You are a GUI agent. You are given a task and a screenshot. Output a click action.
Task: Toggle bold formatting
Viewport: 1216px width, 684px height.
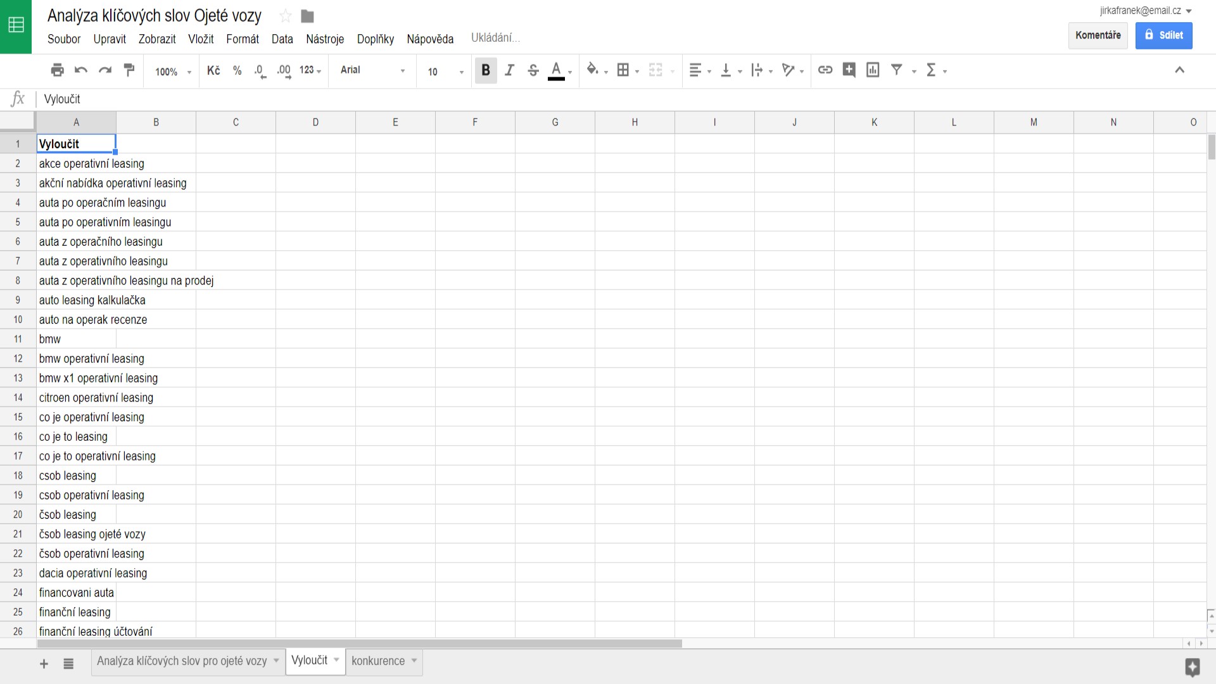point(486,70)
